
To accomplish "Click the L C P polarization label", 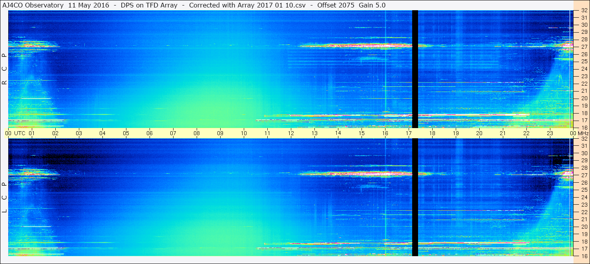I will point(4,197).
